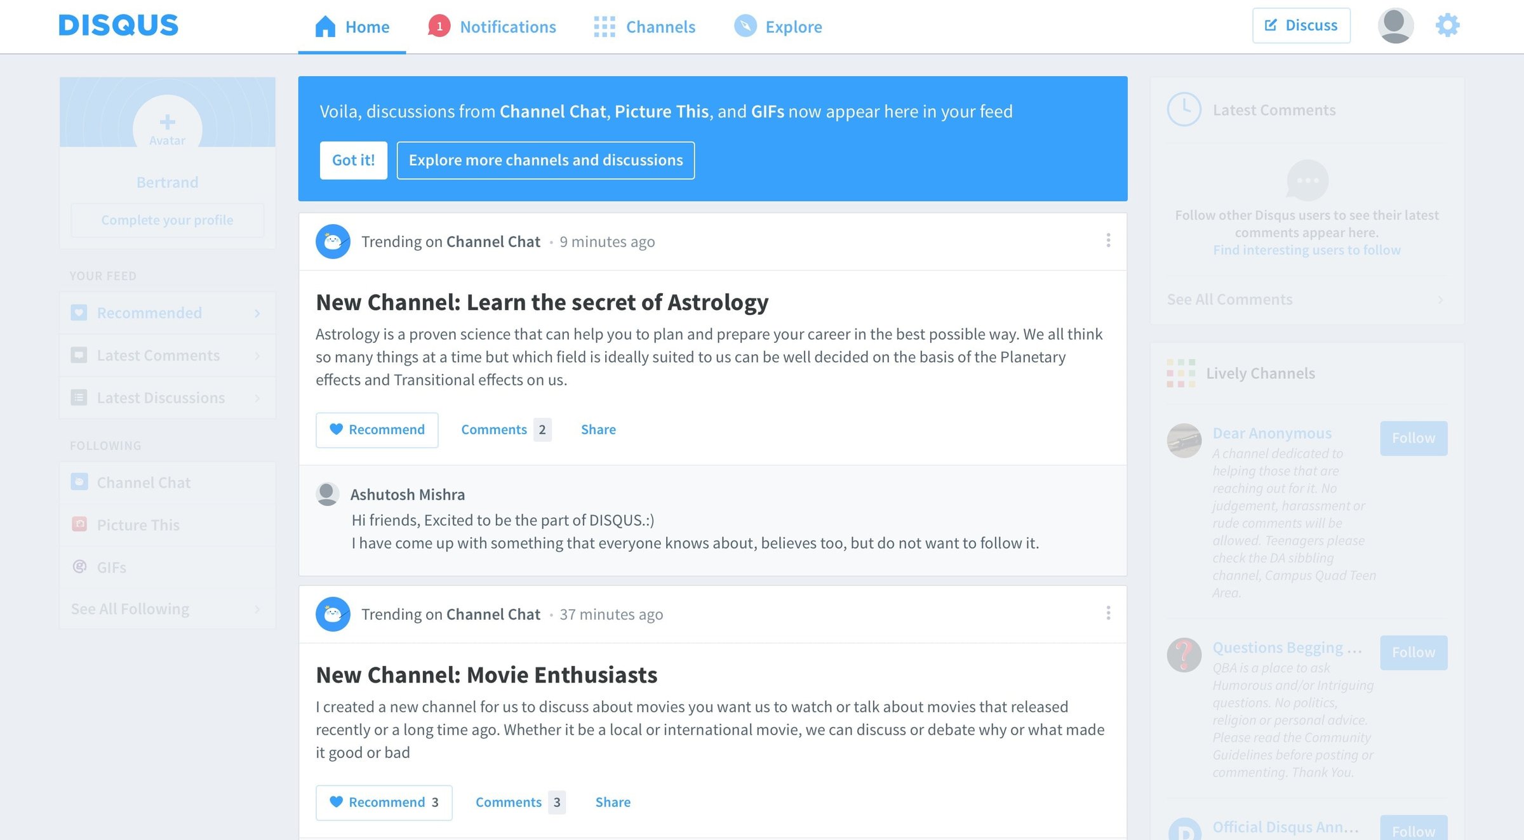
Task: Click See All Comments link
Action: [x=1229, y=300]
